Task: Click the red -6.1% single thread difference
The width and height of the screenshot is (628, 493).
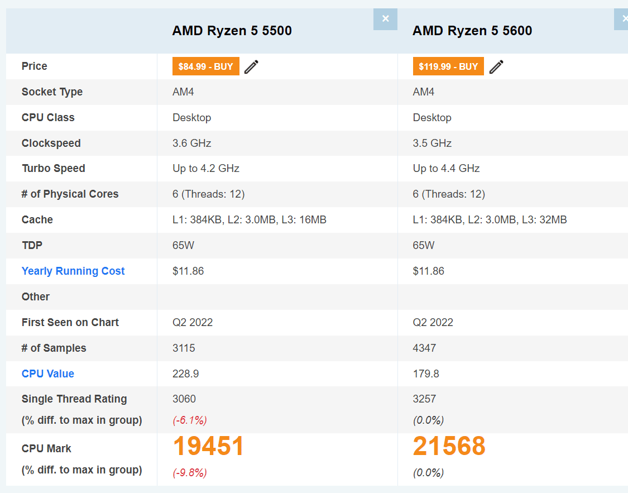Action: pyautogui.click(x=190, y=420)
